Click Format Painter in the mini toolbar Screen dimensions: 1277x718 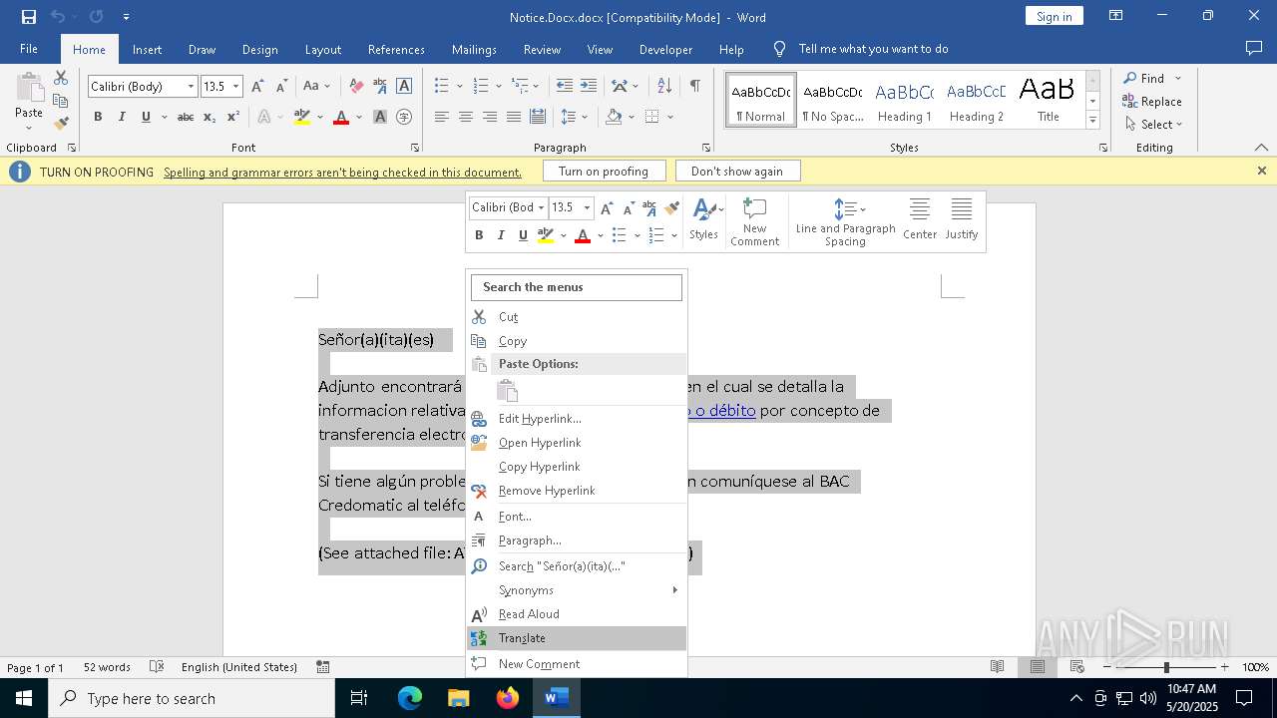tap(672, 207)
